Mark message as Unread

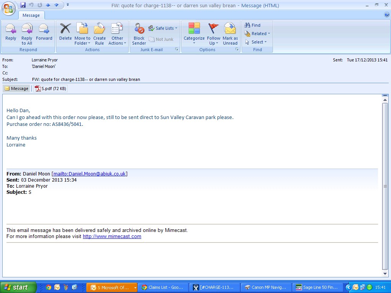230,34
